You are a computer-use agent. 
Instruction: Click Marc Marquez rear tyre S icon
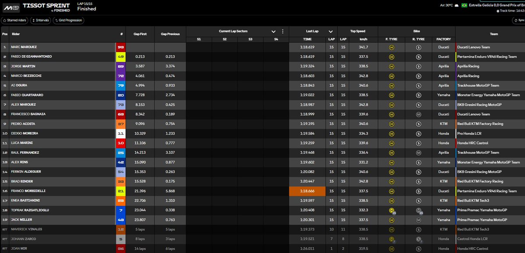click(x=418, y=47)
